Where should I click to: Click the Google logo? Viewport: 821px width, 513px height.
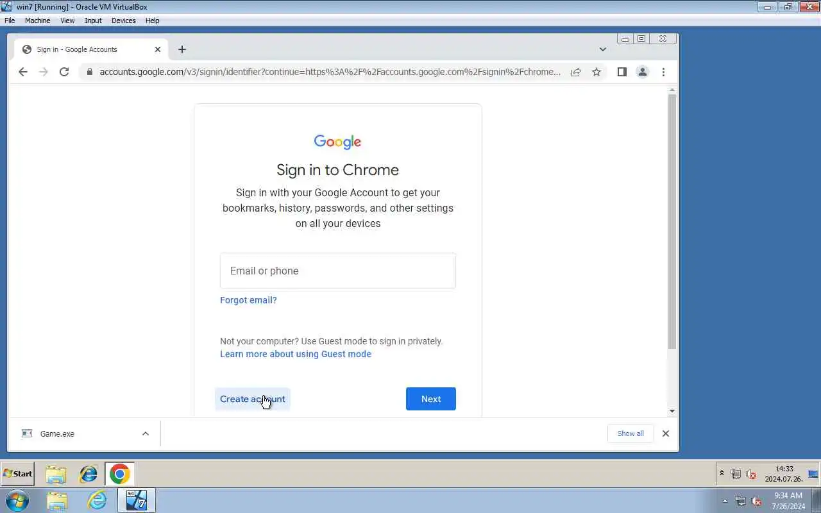[x=338, y=142]
